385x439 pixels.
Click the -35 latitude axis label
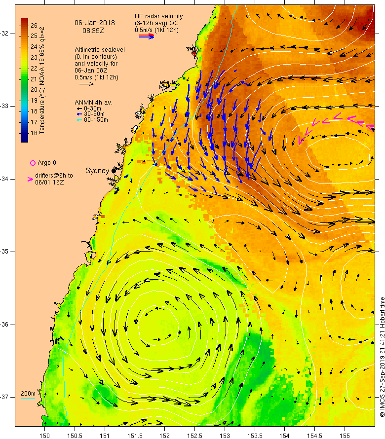(5, 252)
